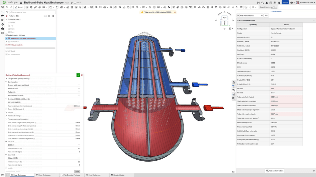Adjust the slider at the dialog bottom
316x177 pixels.
tap(15, 171)
